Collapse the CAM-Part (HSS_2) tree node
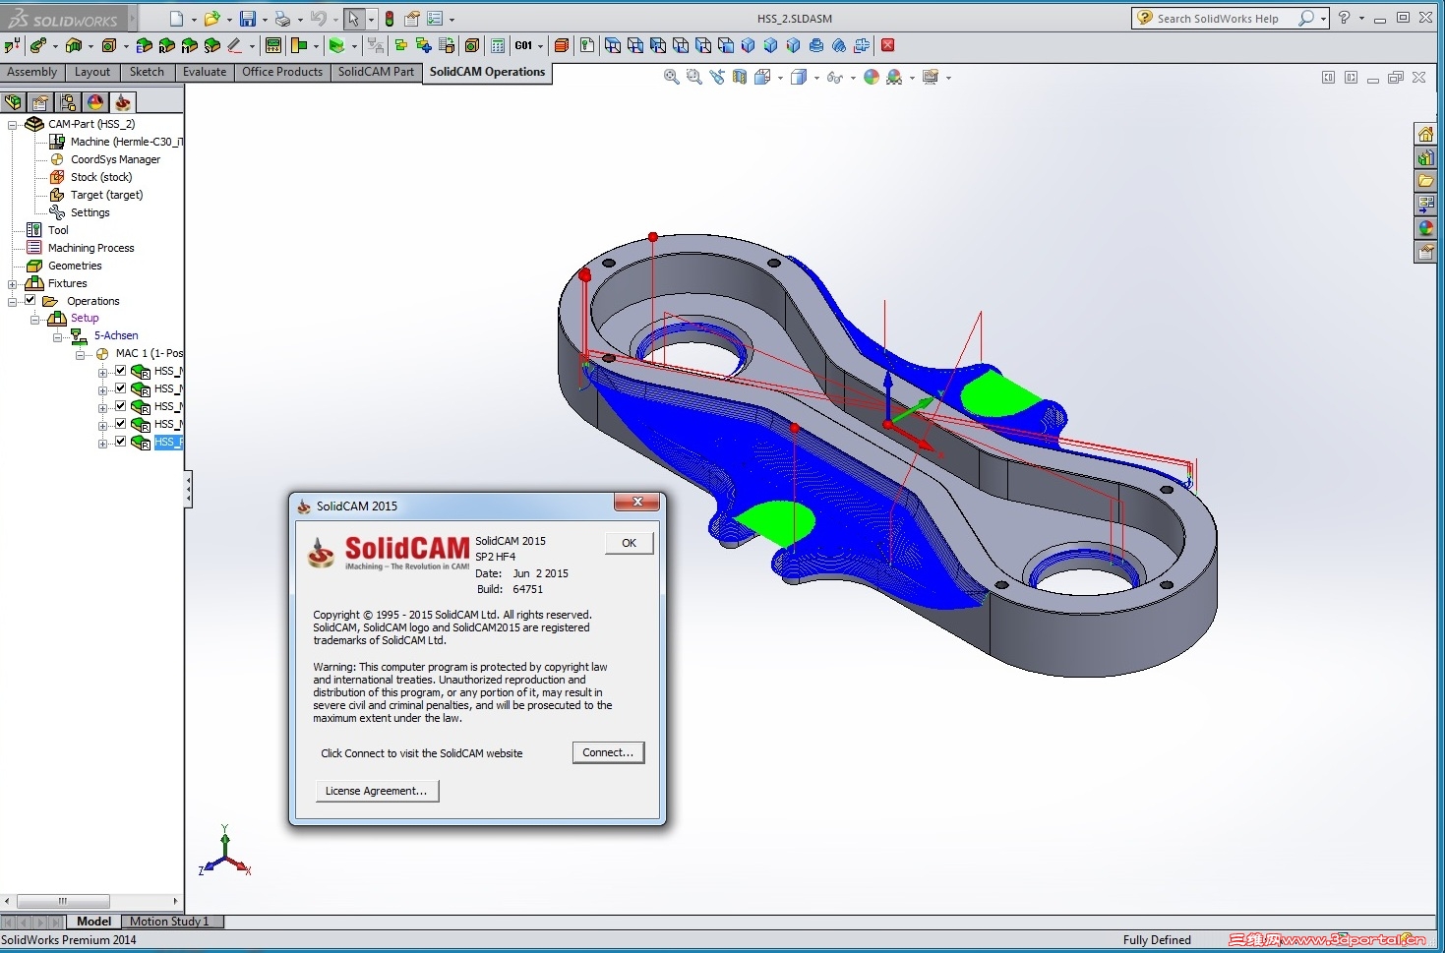The height and width of the screenshot is (953, 1445). click(x=13, y=125)
